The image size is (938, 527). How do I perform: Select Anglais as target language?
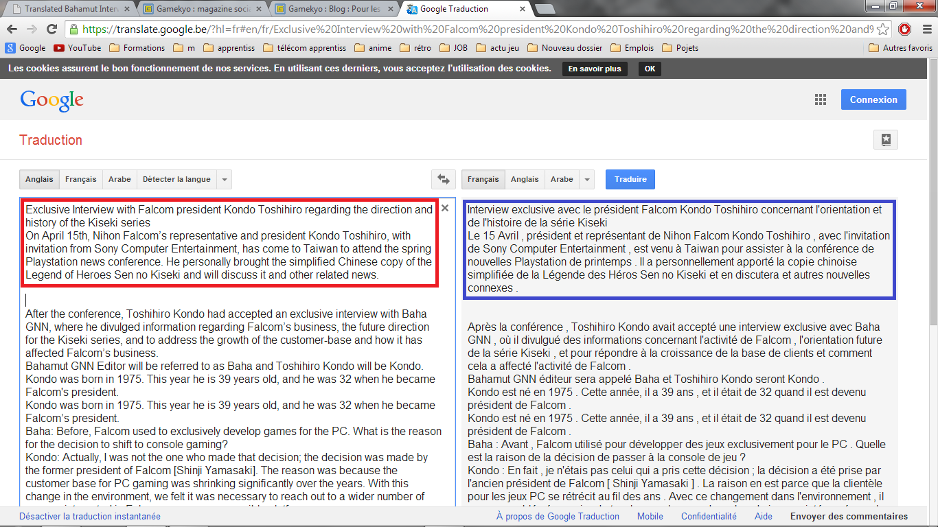coord(525,179)
